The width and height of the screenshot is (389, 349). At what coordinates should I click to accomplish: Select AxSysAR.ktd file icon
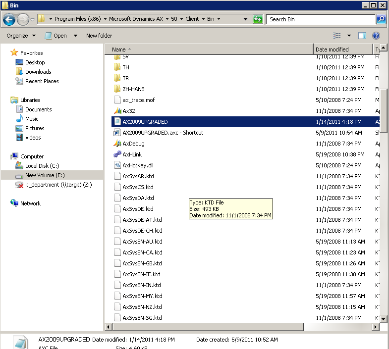tap(117, 176)
